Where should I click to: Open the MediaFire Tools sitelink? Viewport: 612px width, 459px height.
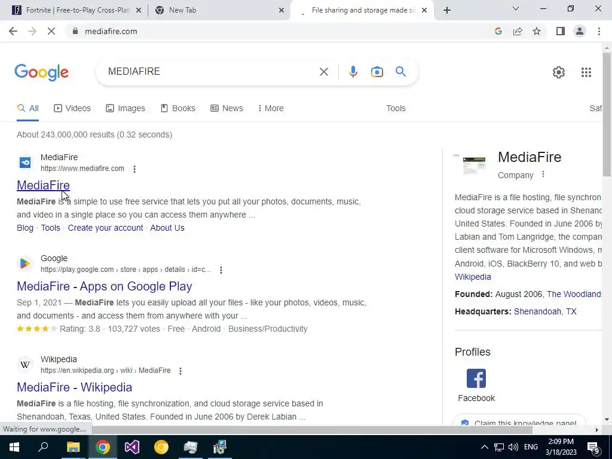click(x=51, y=228)
